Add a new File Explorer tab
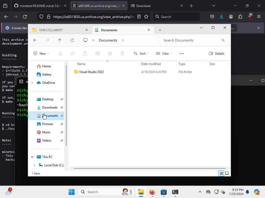 tap(160, 30)
